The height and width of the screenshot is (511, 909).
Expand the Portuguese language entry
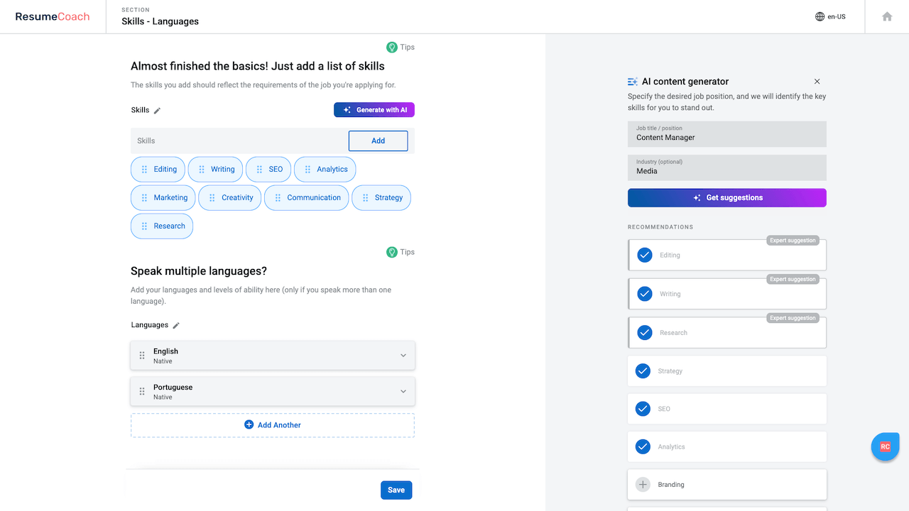point(403,392)
